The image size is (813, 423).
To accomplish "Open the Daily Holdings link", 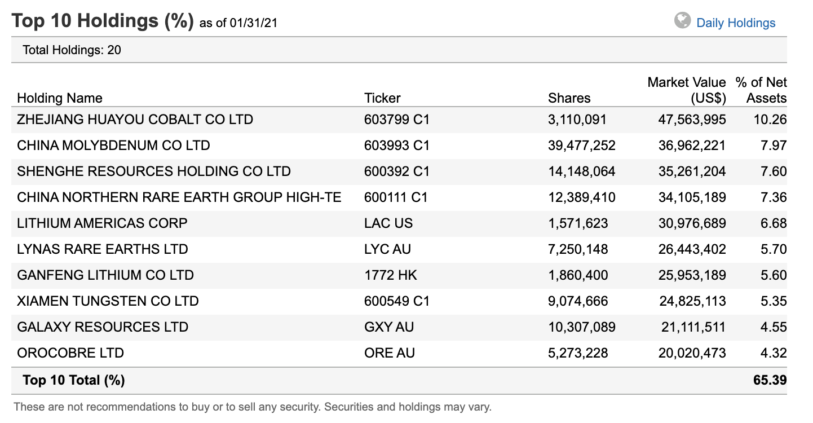I will [736, 23].
